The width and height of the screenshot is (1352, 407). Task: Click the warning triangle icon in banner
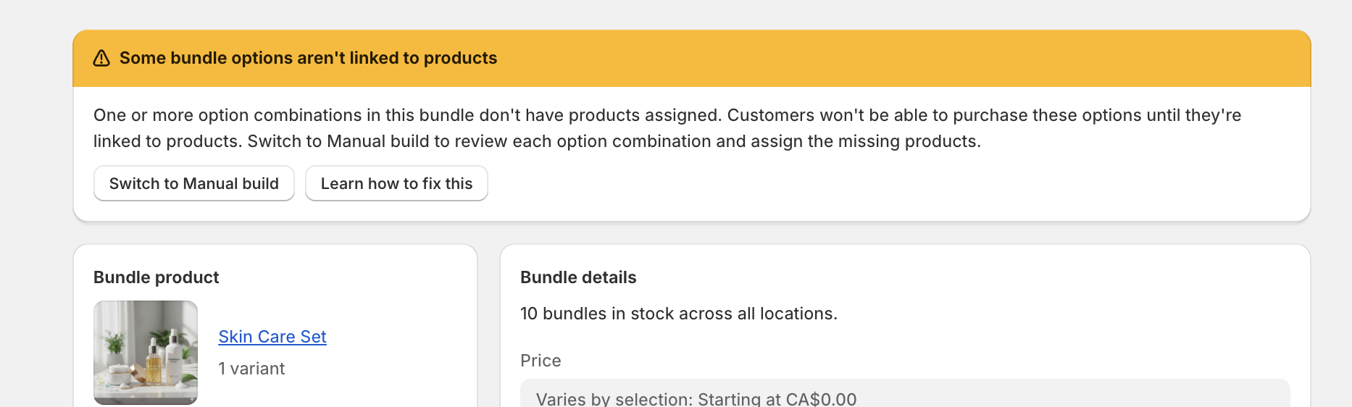101,58
